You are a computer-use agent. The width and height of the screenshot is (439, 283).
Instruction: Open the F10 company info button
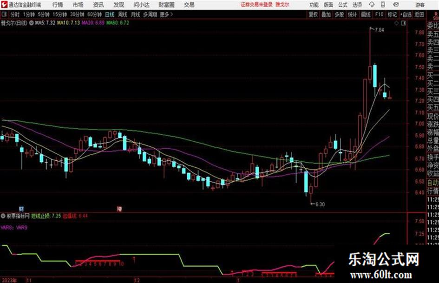tap(379, 14)
